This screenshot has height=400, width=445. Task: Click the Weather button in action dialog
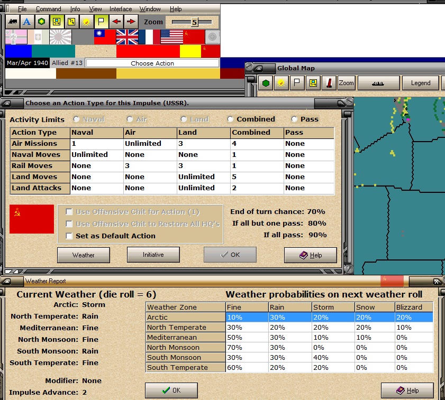point(84,255)
